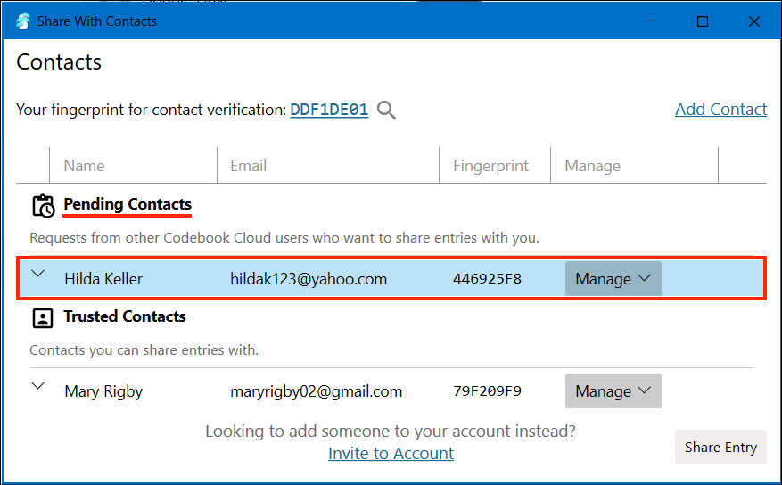
Task: Click the Pending Contacts clipboard-clock icon
Action: coord(43,206)
